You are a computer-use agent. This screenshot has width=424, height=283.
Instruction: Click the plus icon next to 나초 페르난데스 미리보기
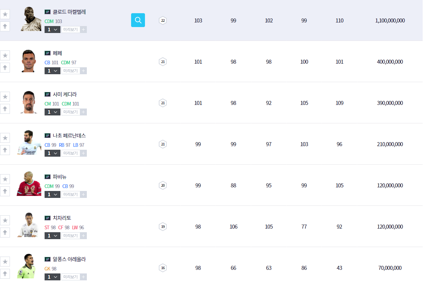pos(84,153)
